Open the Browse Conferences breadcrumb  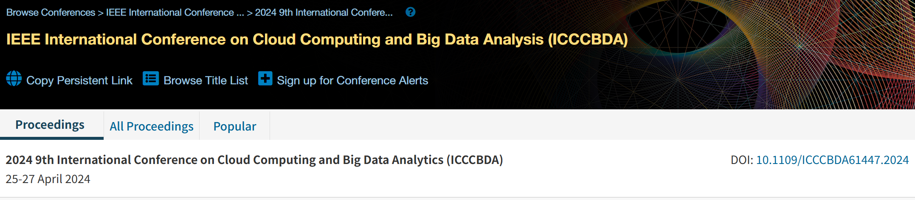click(x=51, y=13)
